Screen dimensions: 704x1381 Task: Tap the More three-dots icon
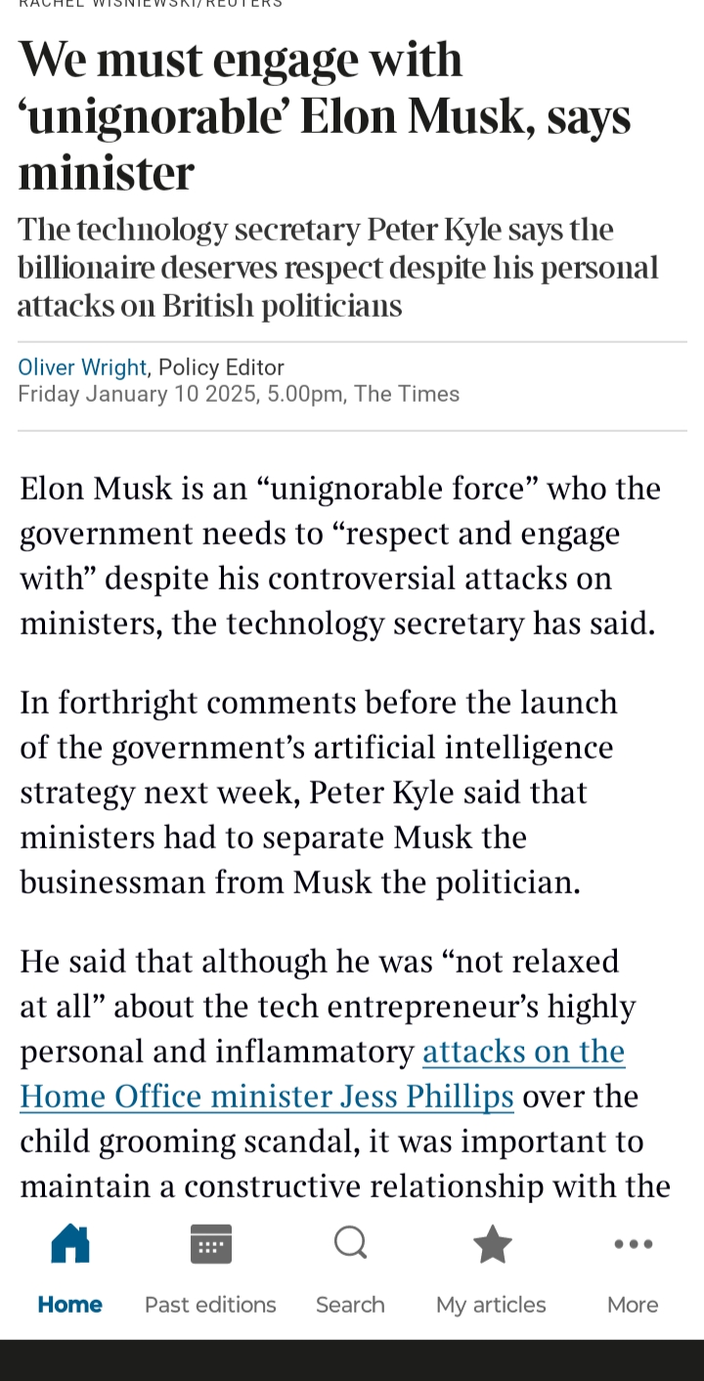click(x=633, y=1244)
